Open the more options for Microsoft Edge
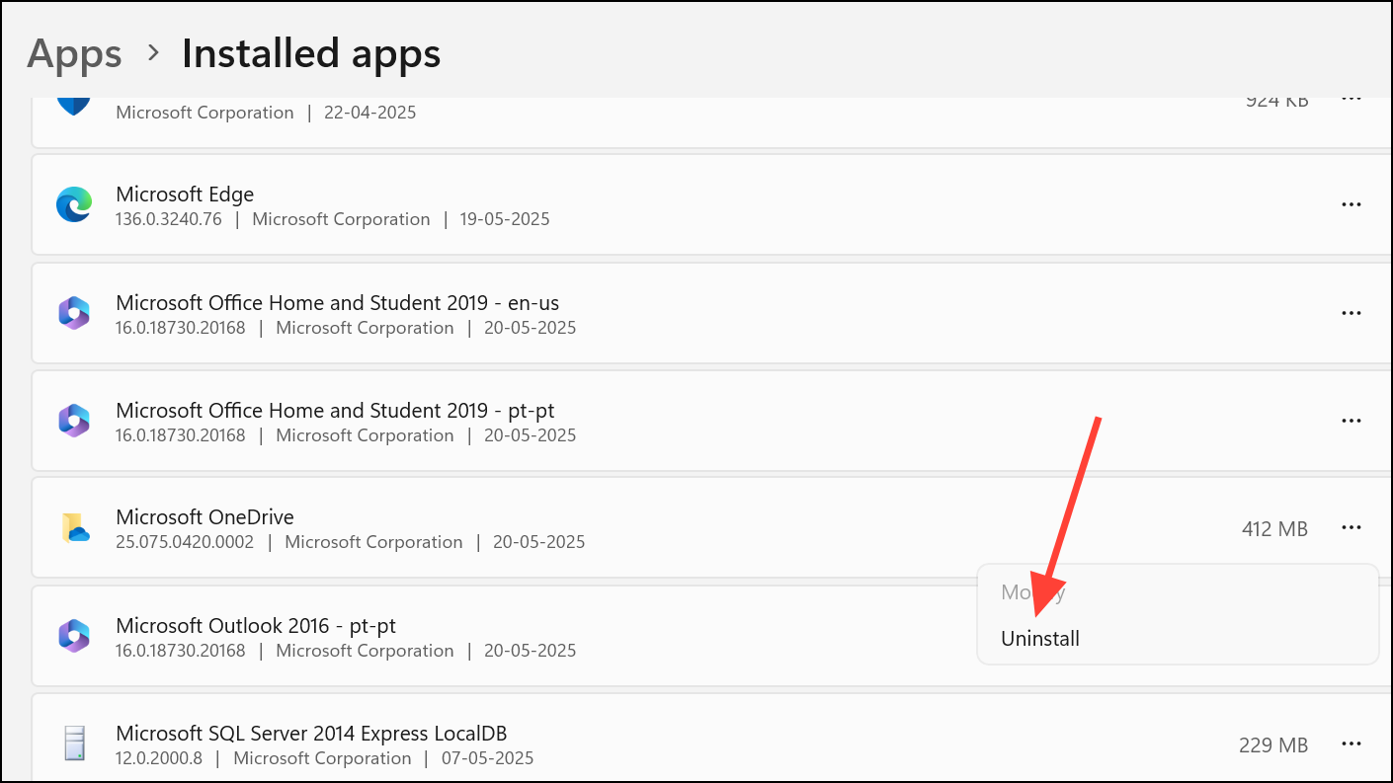 (x=1352, y=204)
